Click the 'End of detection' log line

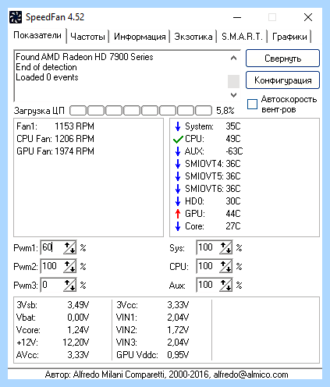pos(46,67)
